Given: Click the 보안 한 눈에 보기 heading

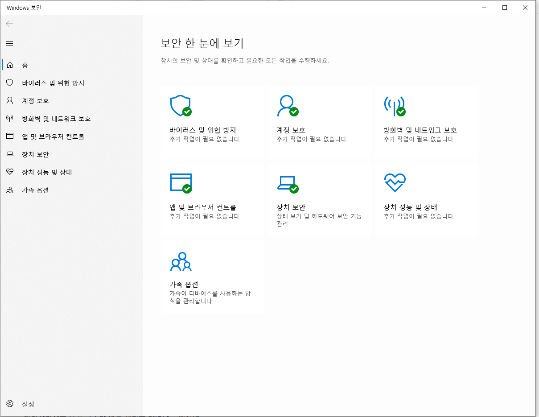Looking at the screenshot, I should point(202,43).
